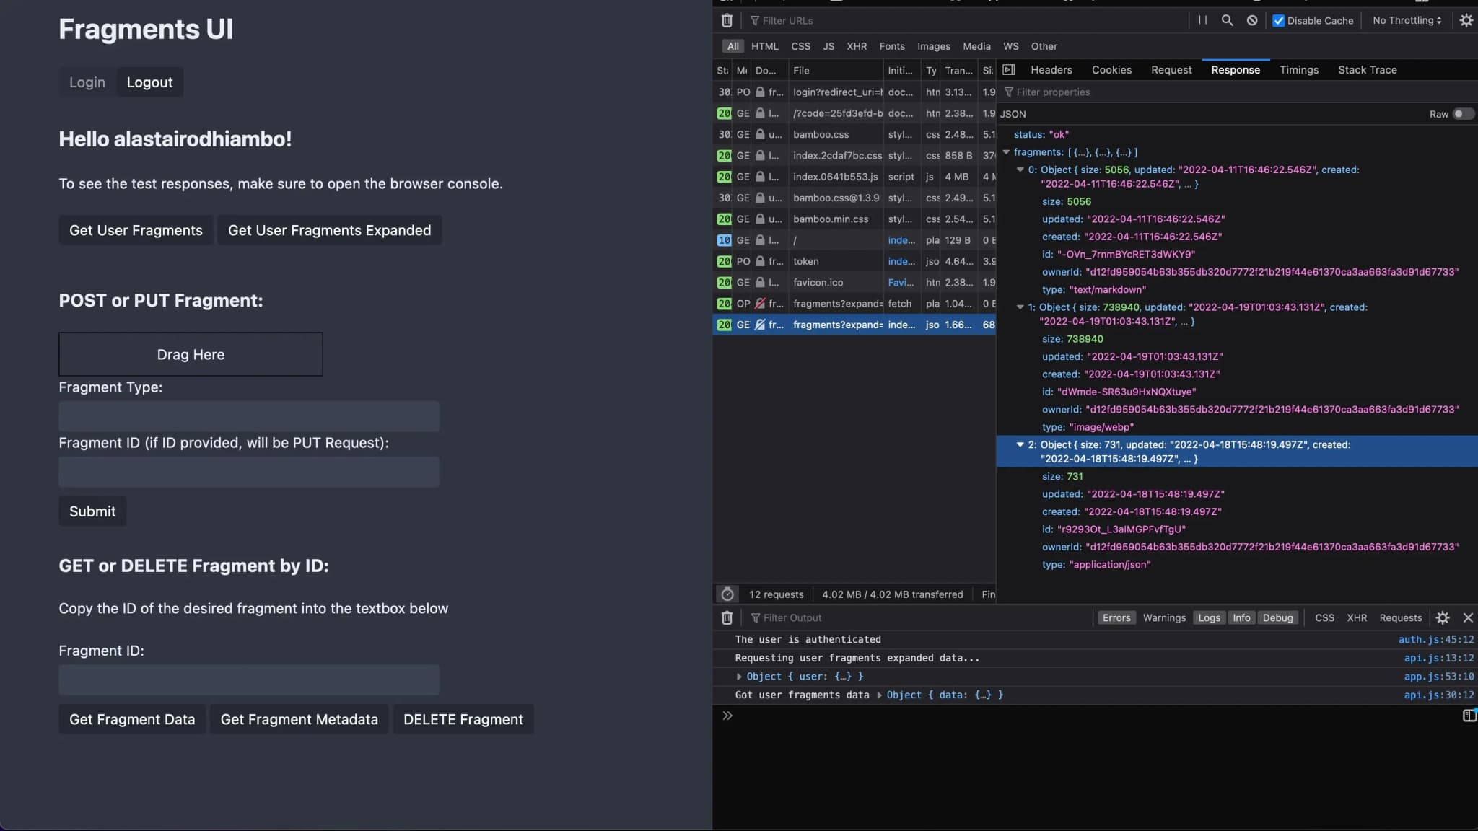Expand the Object user console entry

tap(739, 677)
